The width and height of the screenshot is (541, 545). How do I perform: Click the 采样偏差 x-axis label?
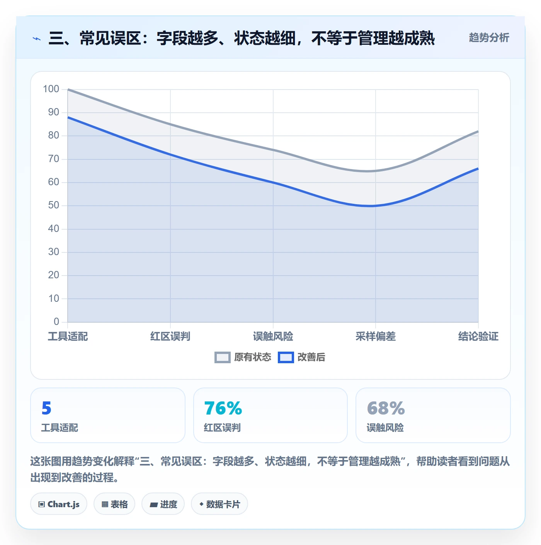(x=376, y=337)
